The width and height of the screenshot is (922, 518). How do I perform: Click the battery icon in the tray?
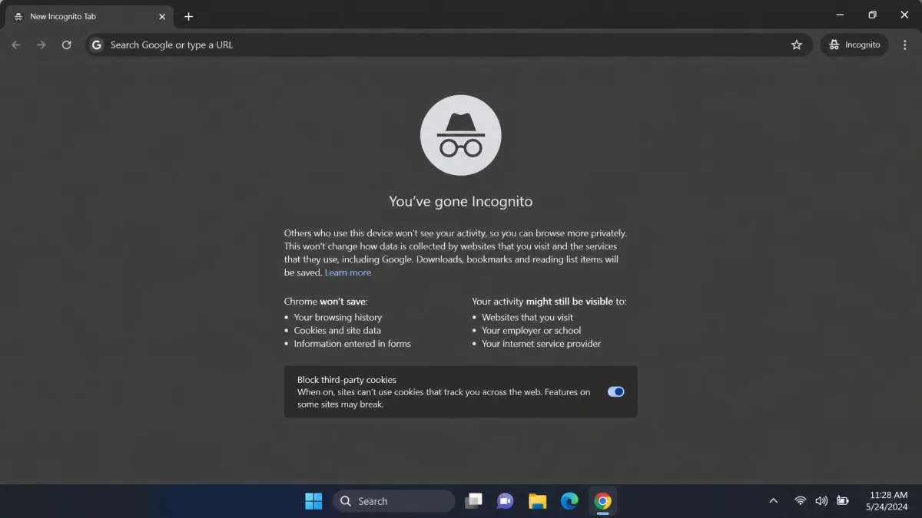tap(843, 501)
